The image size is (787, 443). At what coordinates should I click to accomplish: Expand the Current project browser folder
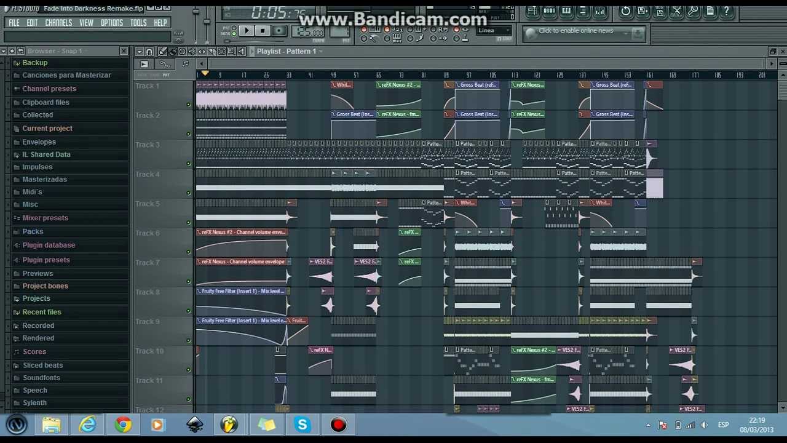pos(47,128)
